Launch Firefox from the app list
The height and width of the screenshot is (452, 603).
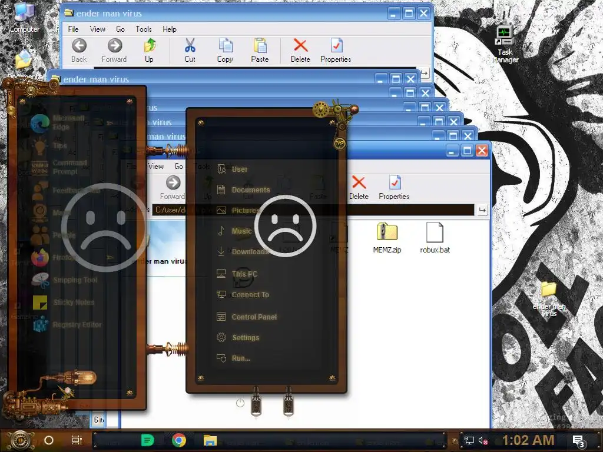(x=53, y=258)
